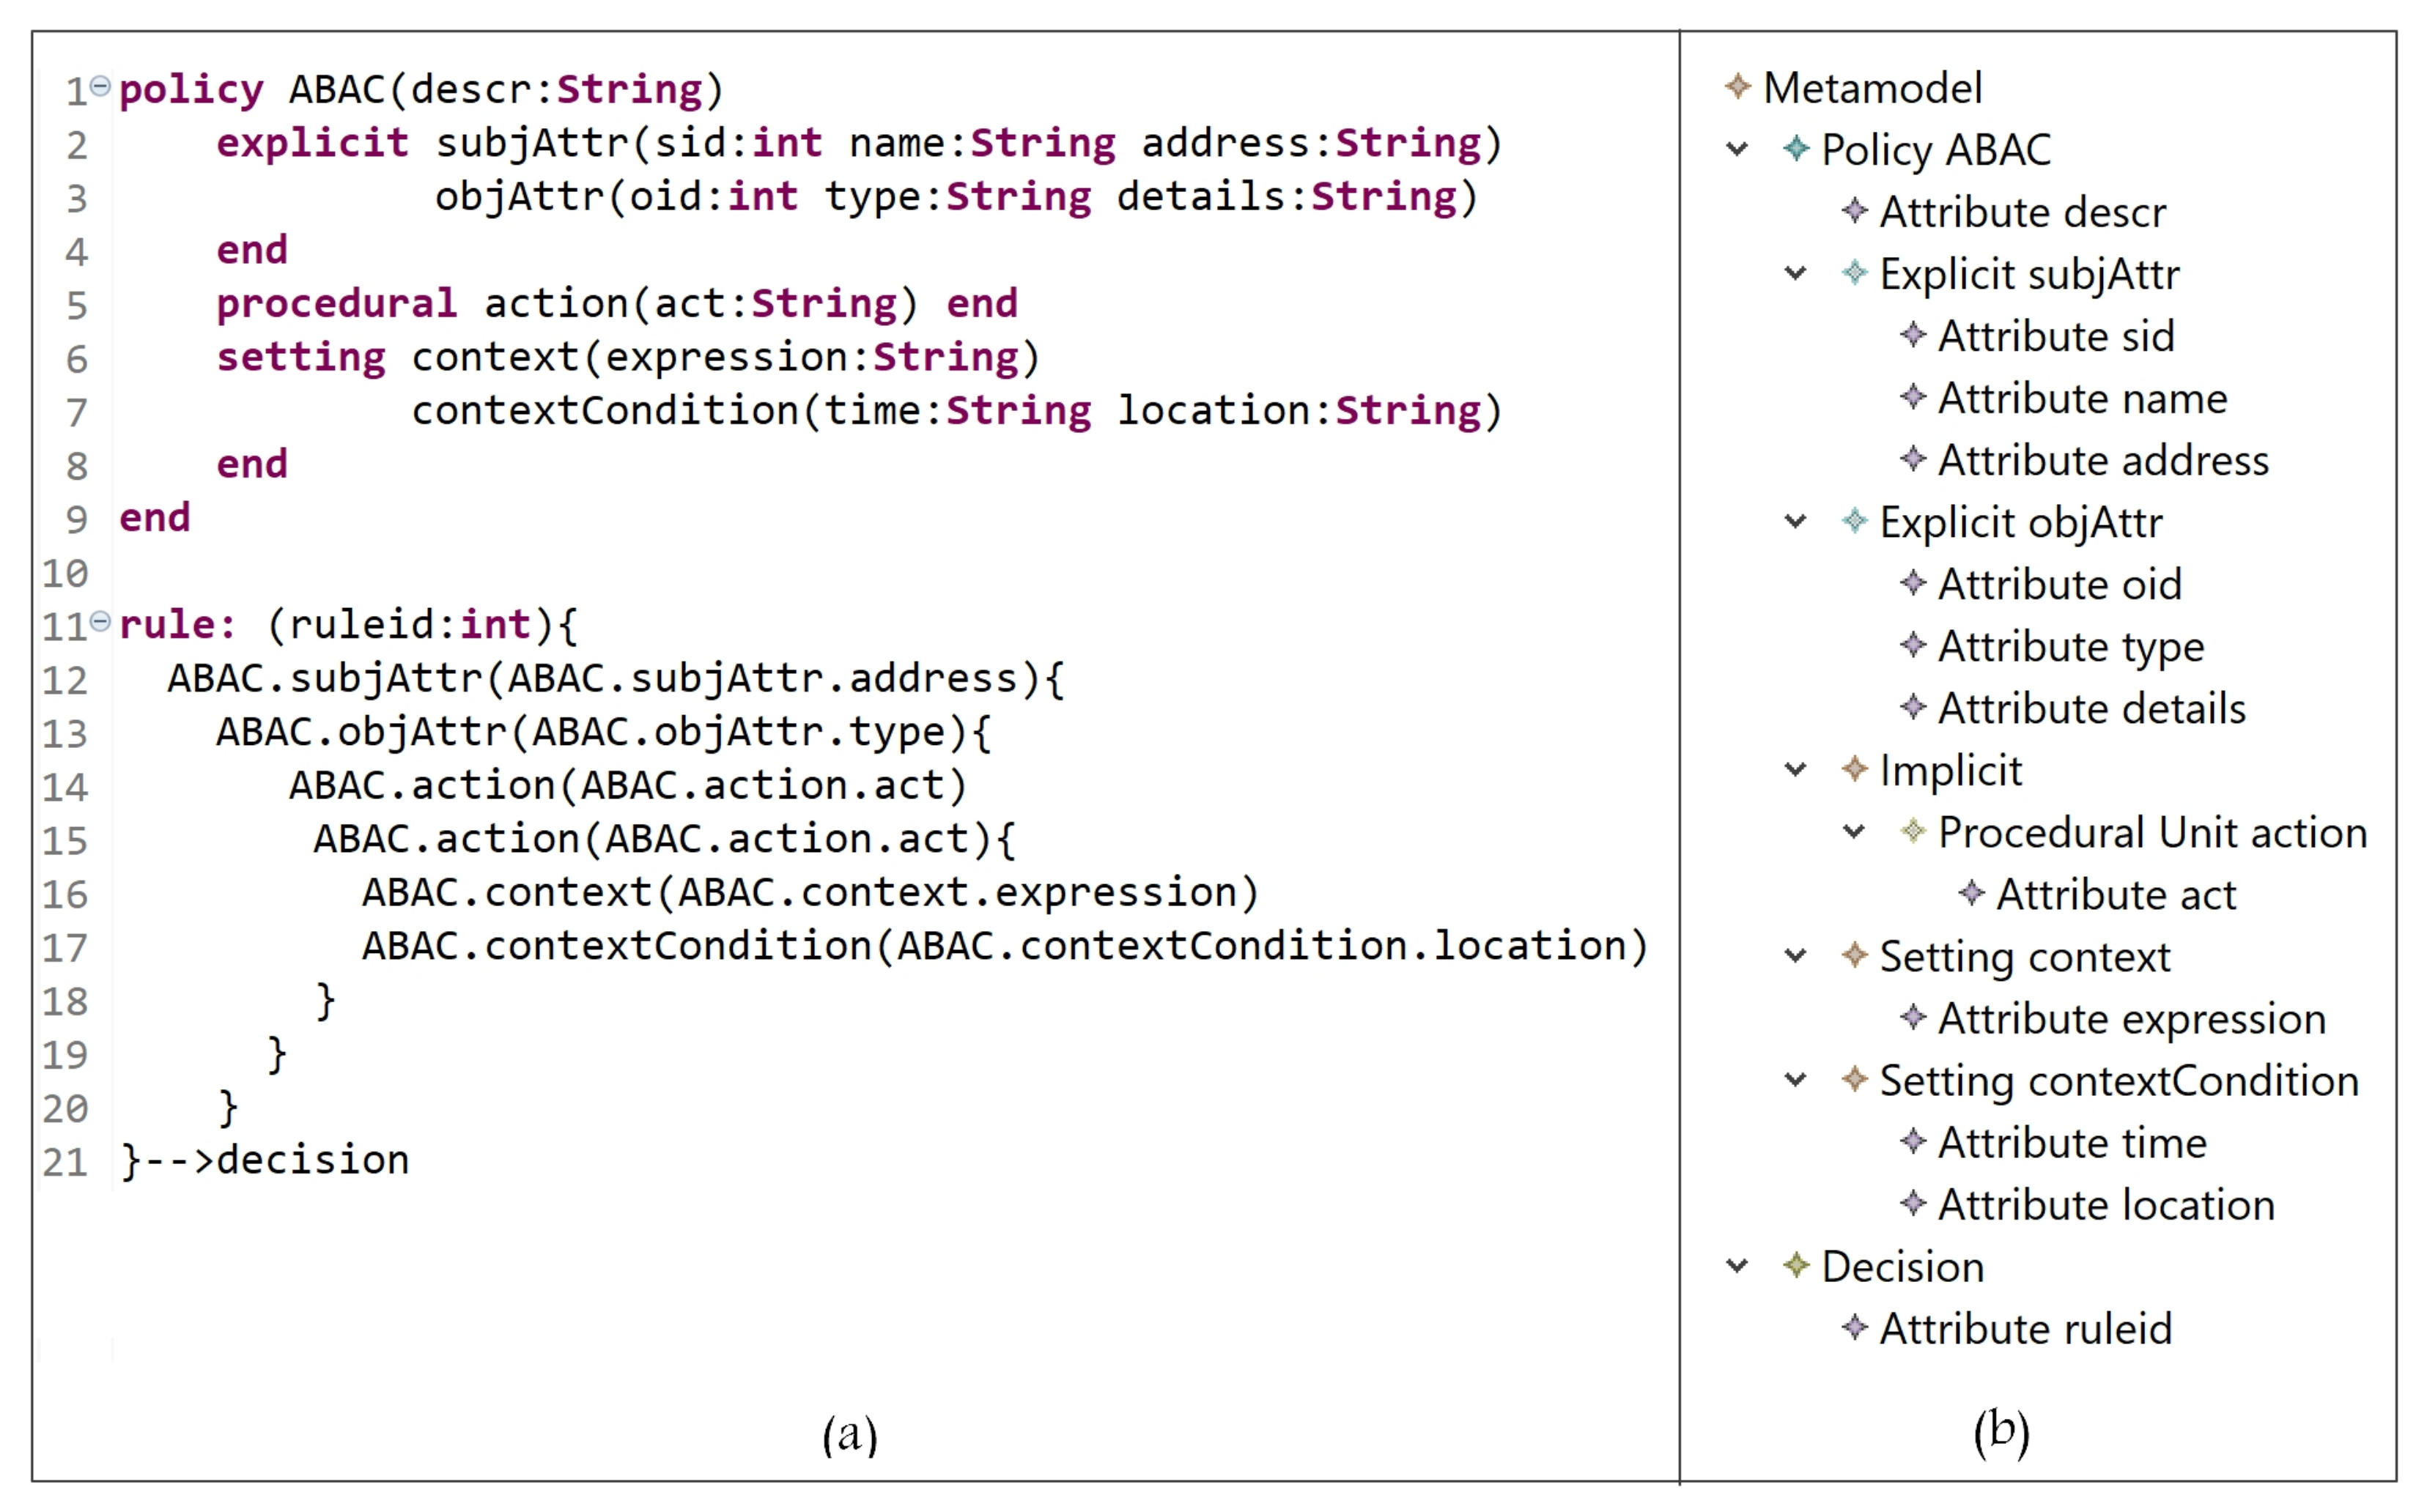
Task: Click the Implicit node icon
Action: click(1854, 769)
